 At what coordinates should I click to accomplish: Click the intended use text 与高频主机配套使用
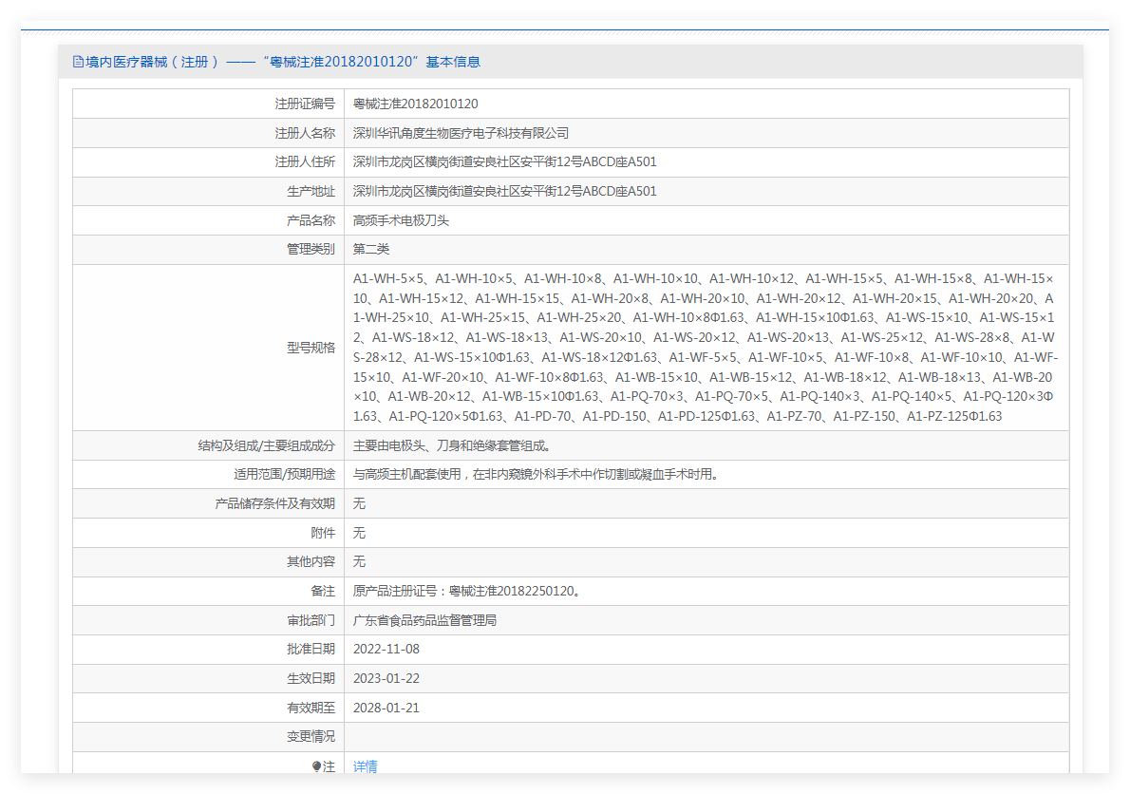click(537, 475)
